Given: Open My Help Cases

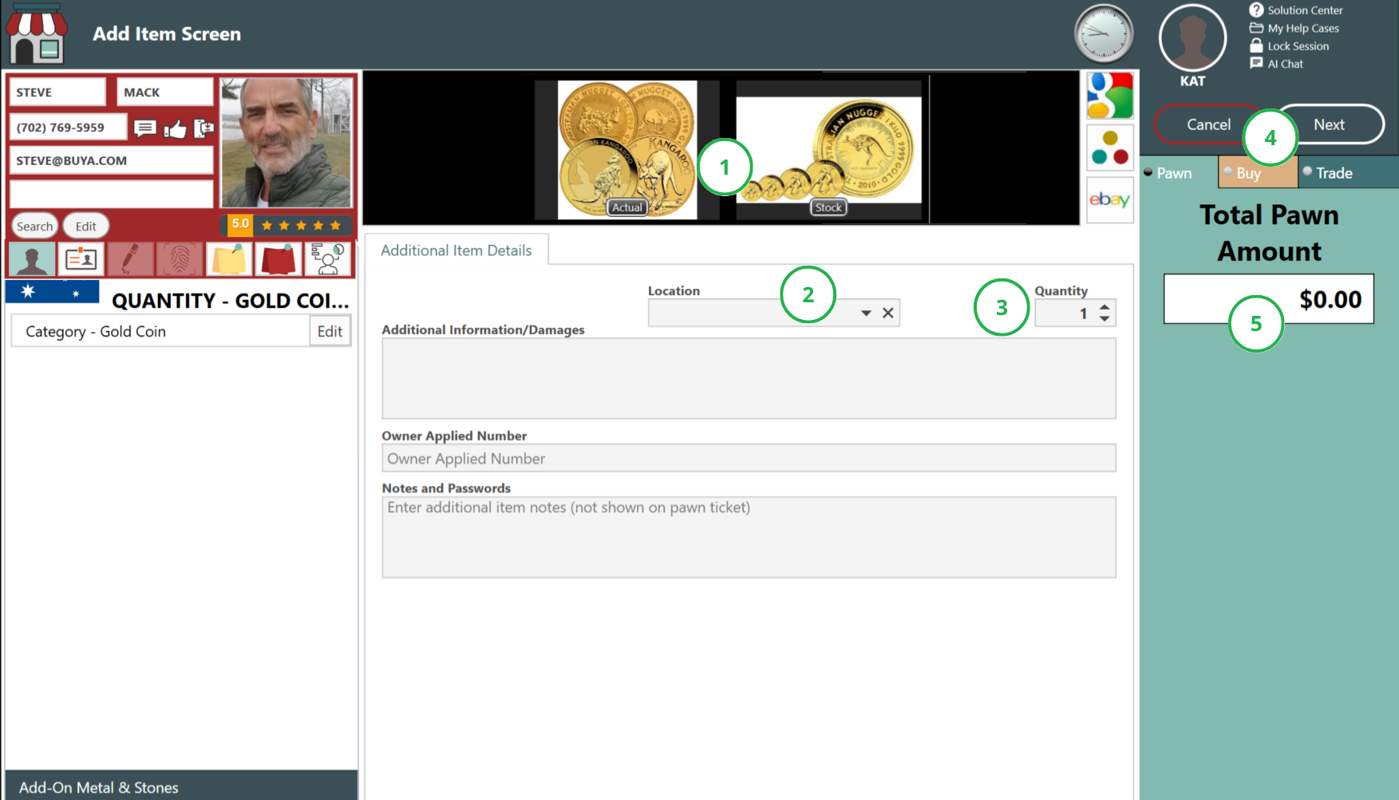Looking at the screenshot, I should 1294,28.
